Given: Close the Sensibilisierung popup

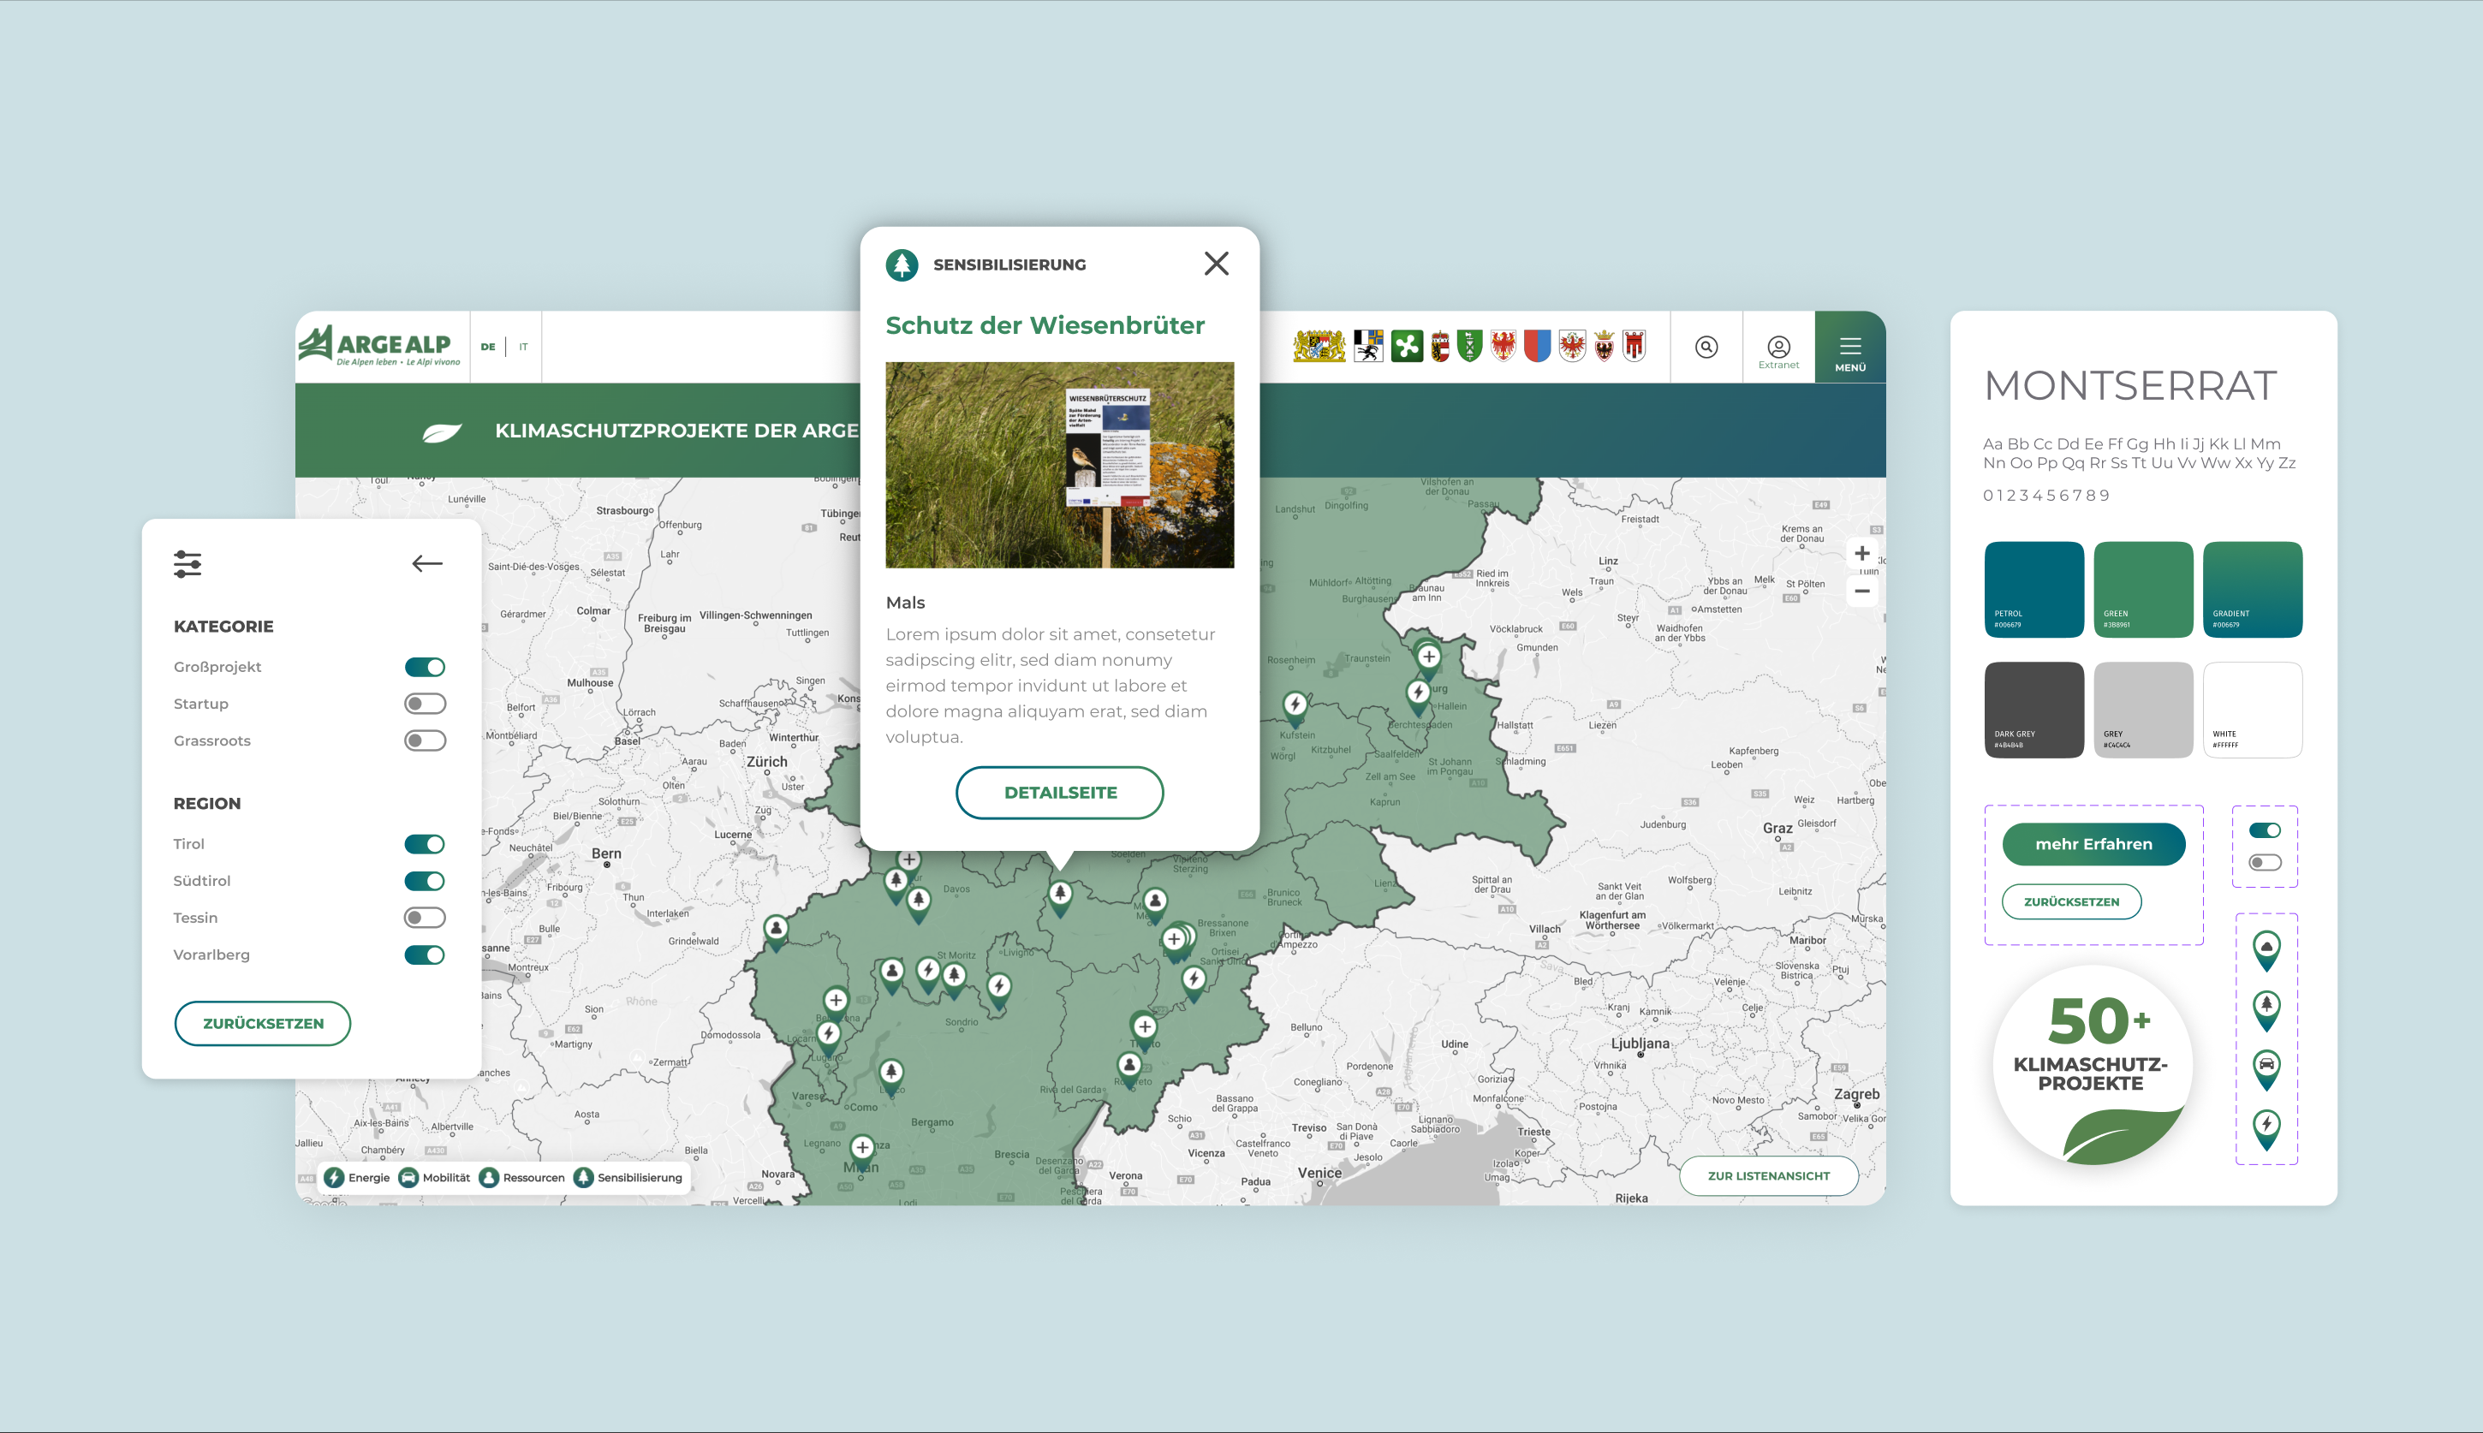Looking at the screenshot, I should point(1217,264).
